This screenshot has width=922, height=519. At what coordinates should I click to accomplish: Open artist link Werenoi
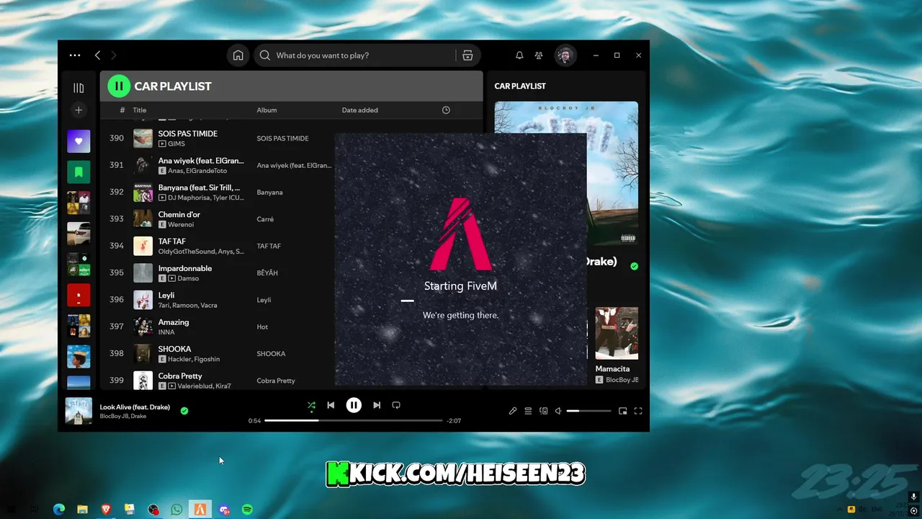pos(181,224)
